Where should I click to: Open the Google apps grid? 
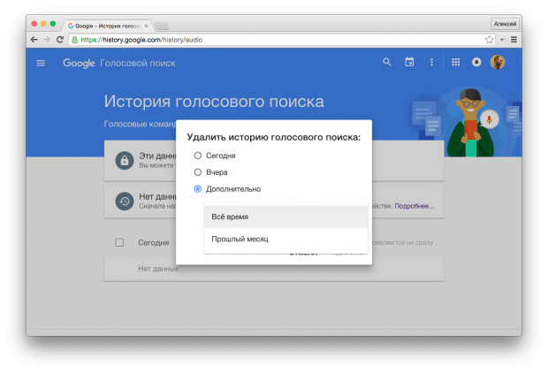(x=455, y=62)
